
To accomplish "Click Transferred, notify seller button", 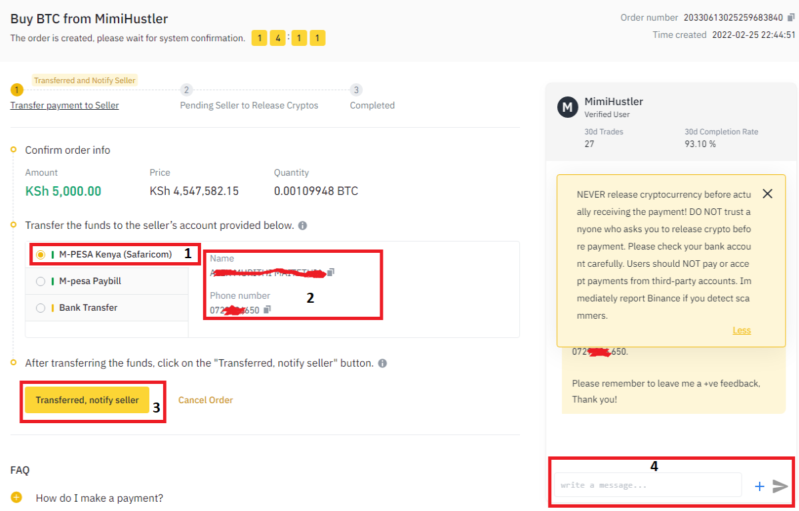I will (x=87, y=400).
